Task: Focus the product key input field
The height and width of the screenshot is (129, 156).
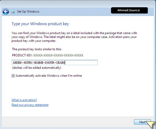Action: click(55, 62)
